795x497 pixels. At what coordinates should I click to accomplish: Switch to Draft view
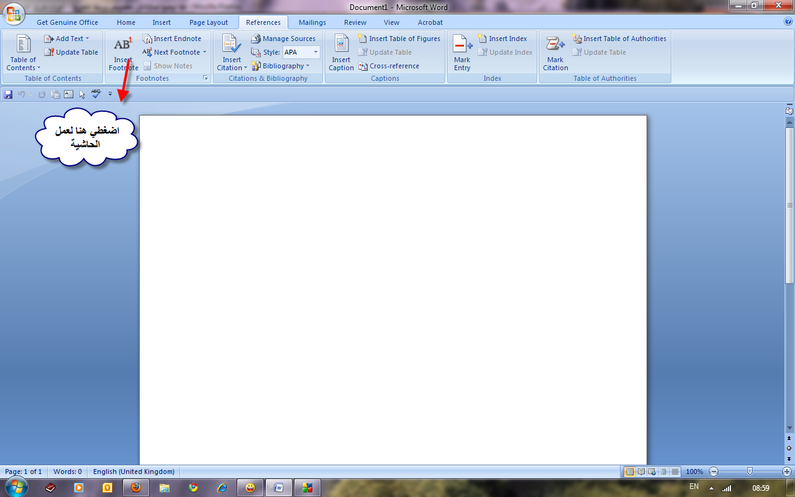[x=675, y=472]
